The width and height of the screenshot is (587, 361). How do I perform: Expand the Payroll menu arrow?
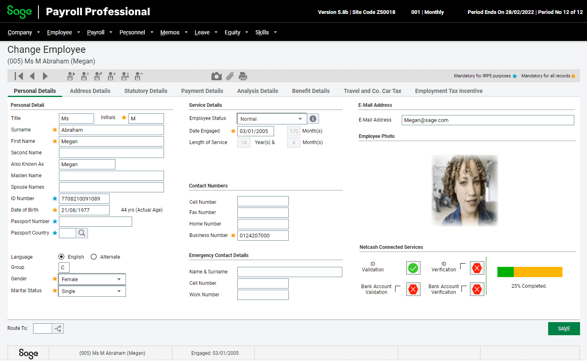point(111,32)
